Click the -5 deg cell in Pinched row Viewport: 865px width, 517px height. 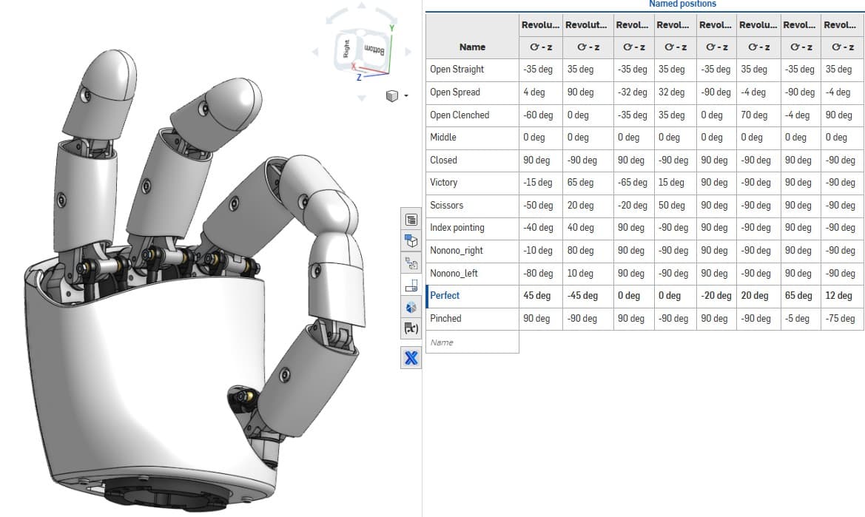801,319
